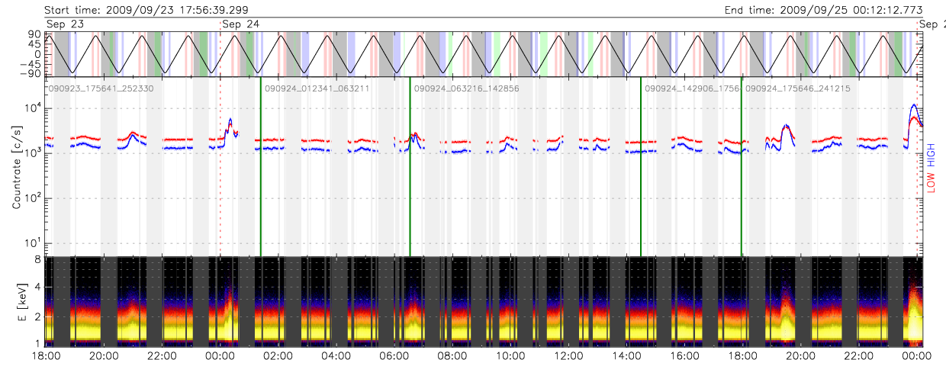Click segment label 090924_063216_142856
Screen dimensions: 946x366
click(x=466, y=88)
